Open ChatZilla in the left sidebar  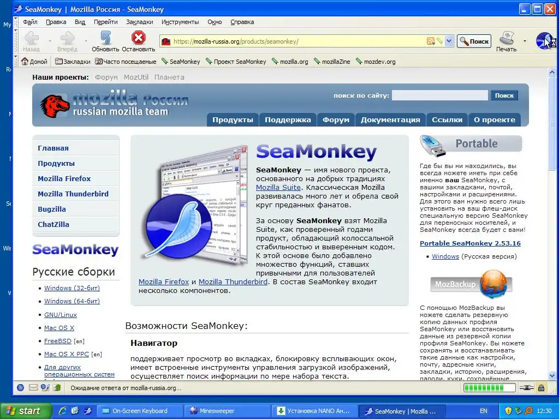click(53, 224)
